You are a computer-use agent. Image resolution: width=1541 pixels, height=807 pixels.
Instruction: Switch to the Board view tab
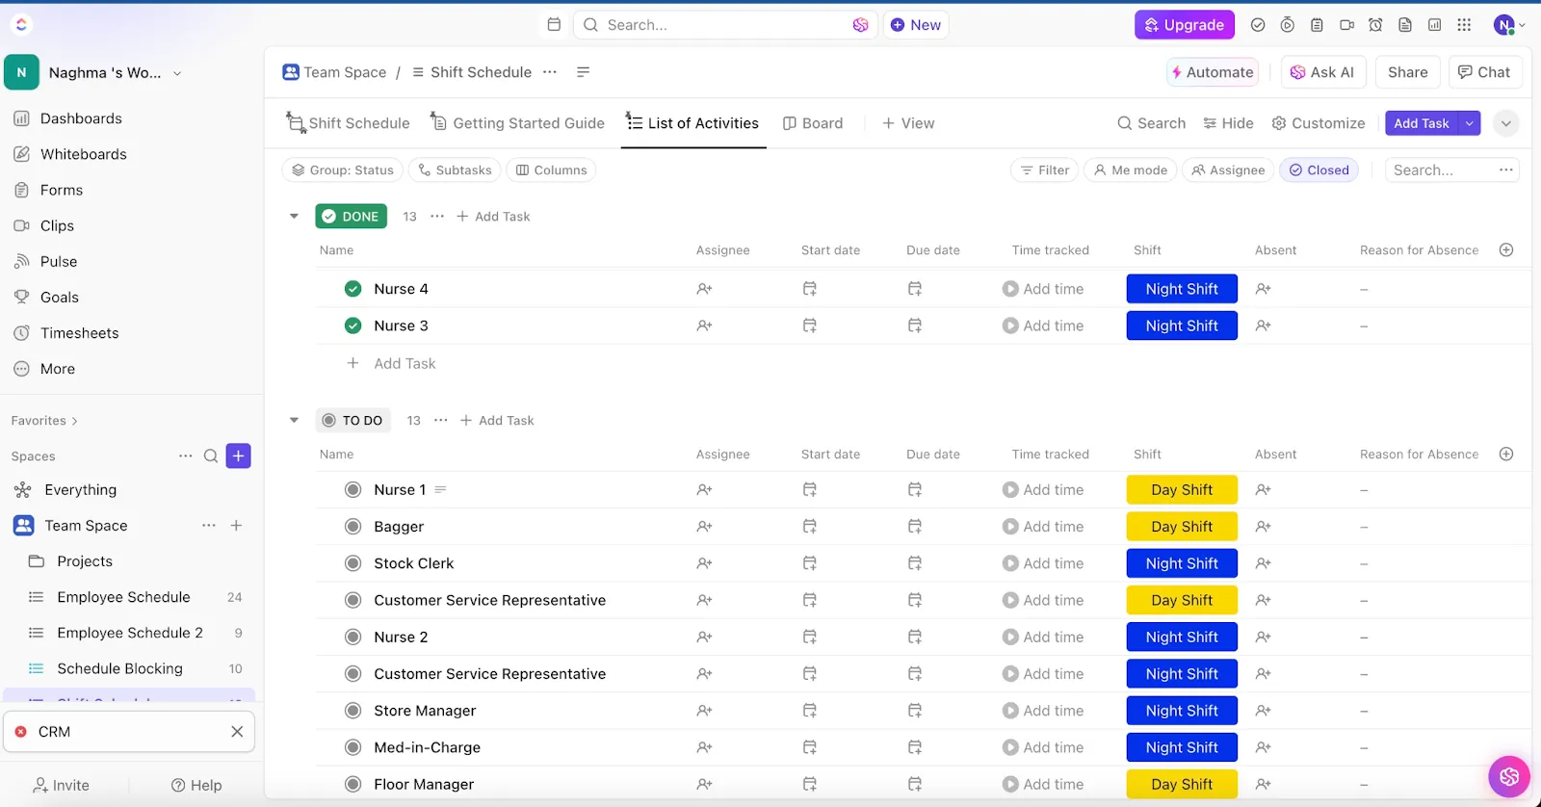pos(813,123)
